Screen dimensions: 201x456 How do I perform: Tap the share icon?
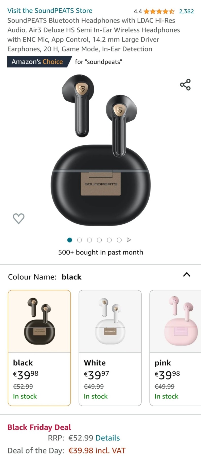tap(185, 85)
